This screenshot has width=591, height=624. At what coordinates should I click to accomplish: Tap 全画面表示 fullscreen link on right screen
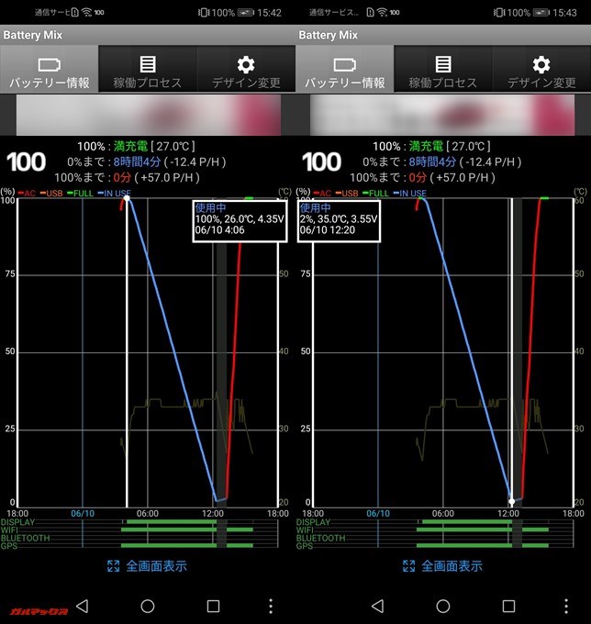pos(442,566)
